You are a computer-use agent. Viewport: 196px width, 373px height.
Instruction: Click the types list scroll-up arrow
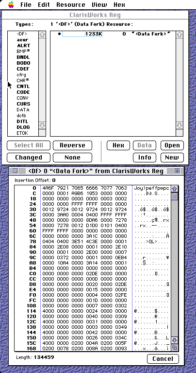(42, 35)
